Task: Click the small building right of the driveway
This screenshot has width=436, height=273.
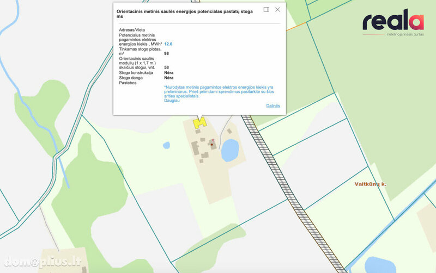Action: (x=229, y=131)
